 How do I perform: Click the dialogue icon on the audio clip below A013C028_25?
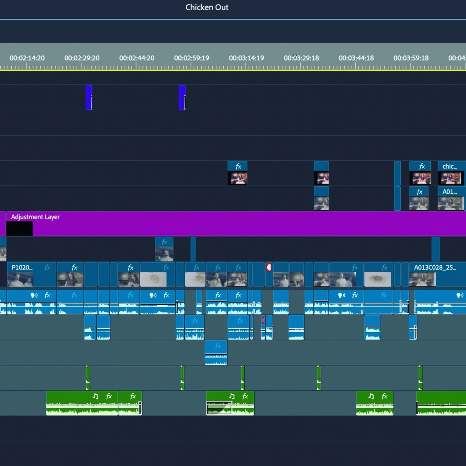tap(460, 295)
